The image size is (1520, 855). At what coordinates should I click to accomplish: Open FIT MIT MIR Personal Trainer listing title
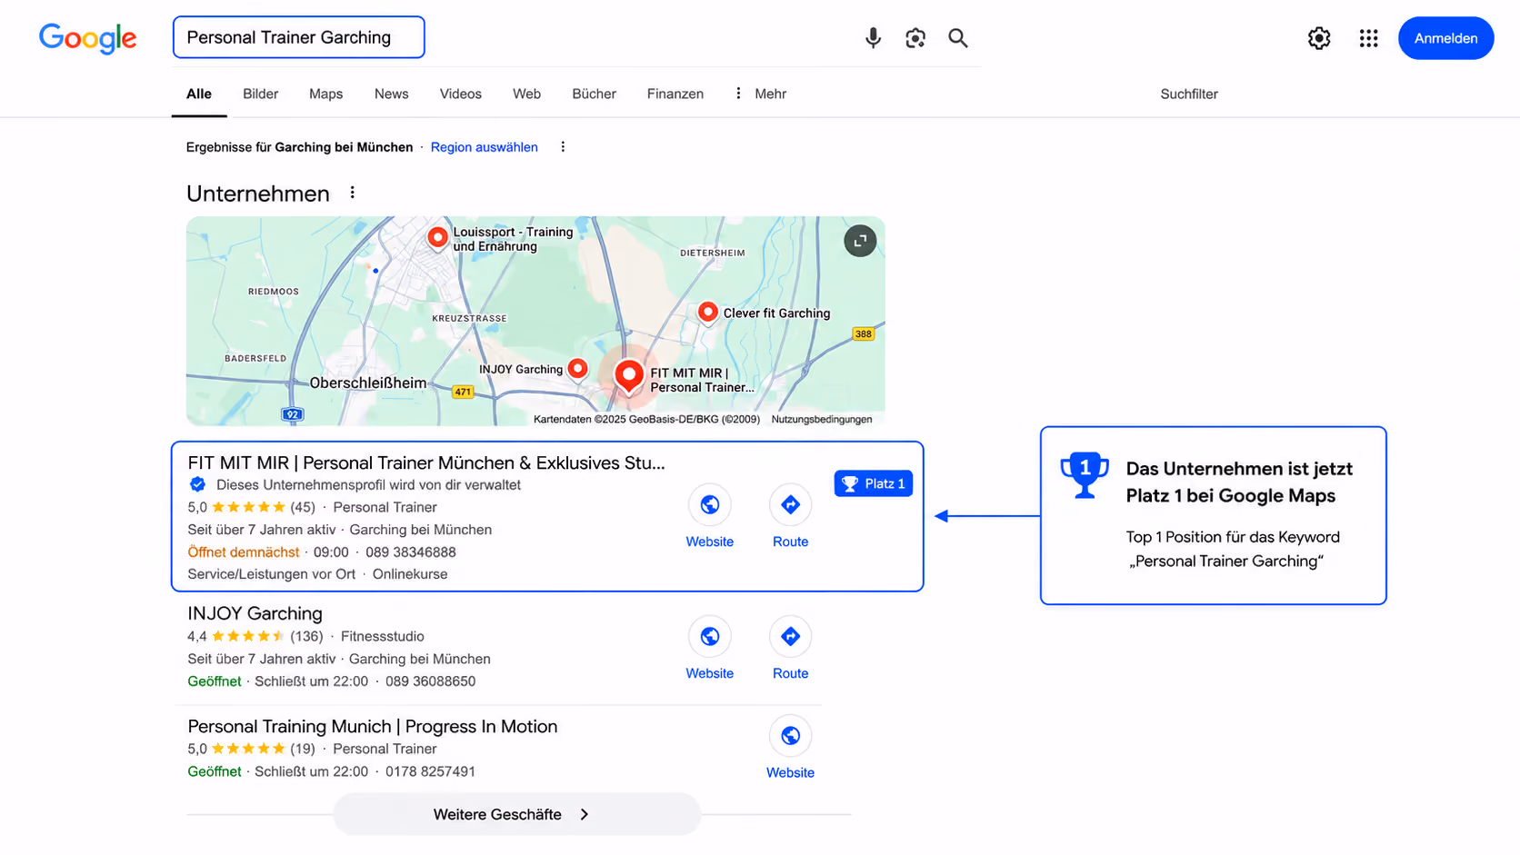click(426, 463)
